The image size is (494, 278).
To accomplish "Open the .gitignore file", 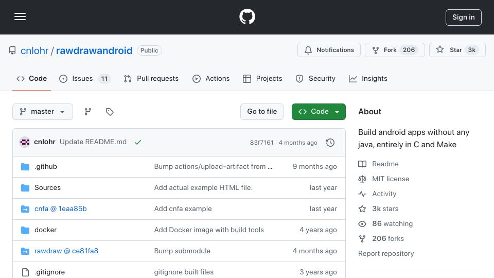I will 49,272.
